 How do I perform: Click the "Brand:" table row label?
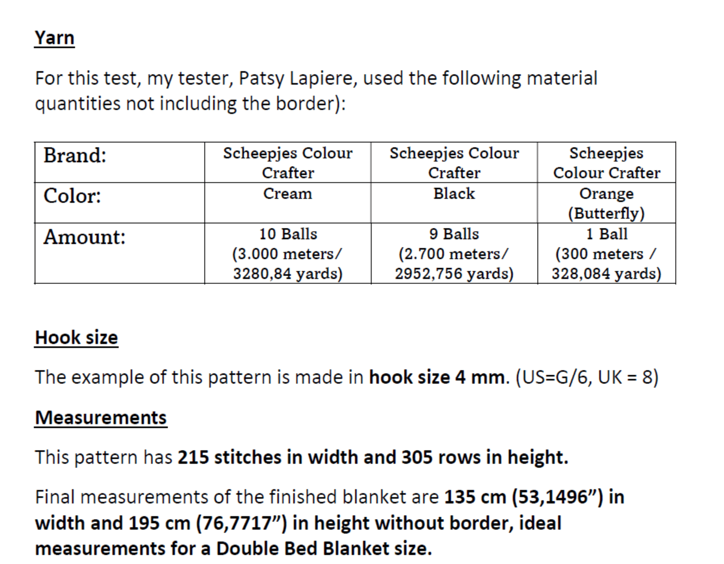click(75, 155)
